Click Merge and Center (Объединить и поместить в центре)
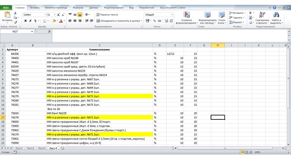 (x=118, y=21)
